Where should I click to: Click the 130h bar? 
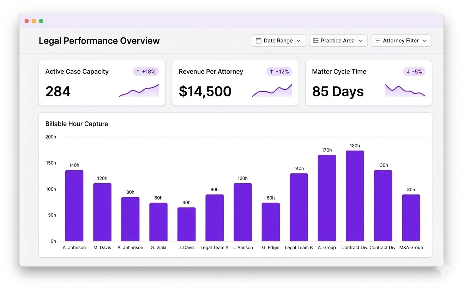(383, 206)
